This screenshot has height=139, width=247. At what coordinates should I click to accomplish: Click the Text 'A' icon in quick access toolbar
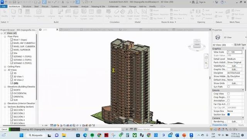coord(63,2)
